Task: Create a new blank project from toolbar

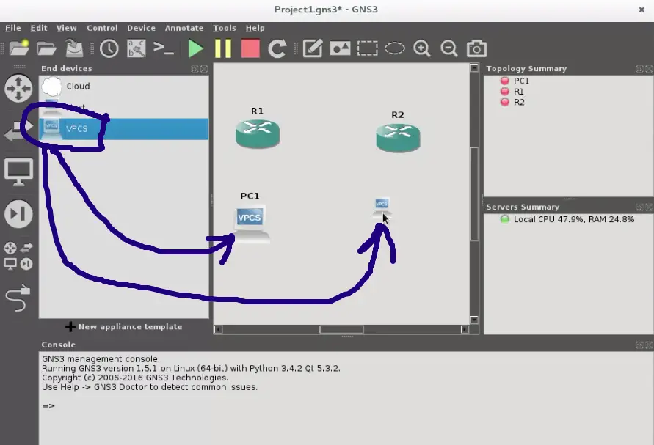Action: tap(19, 48)
